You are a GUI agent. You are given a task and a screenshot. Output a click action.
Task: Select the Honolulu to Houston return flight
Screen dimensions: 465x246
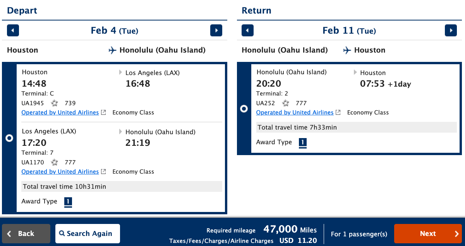coord(244,109)
